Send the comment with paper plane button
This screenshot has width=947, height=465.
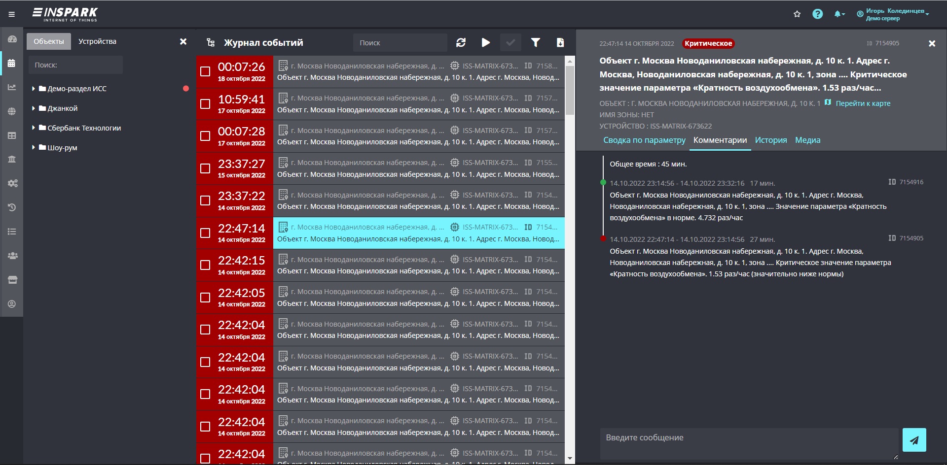[x=914, y=440]
